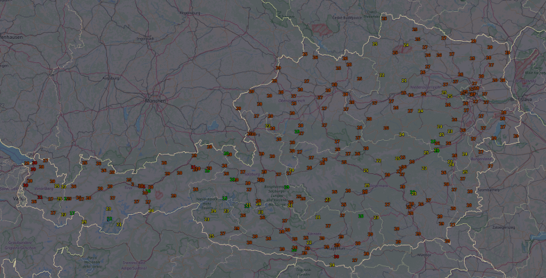The width and height of the screenshot is (546, 278).
Task: Select yellow 22 station marker in western Niederösterreich
Action: click(x=381, y=75)
